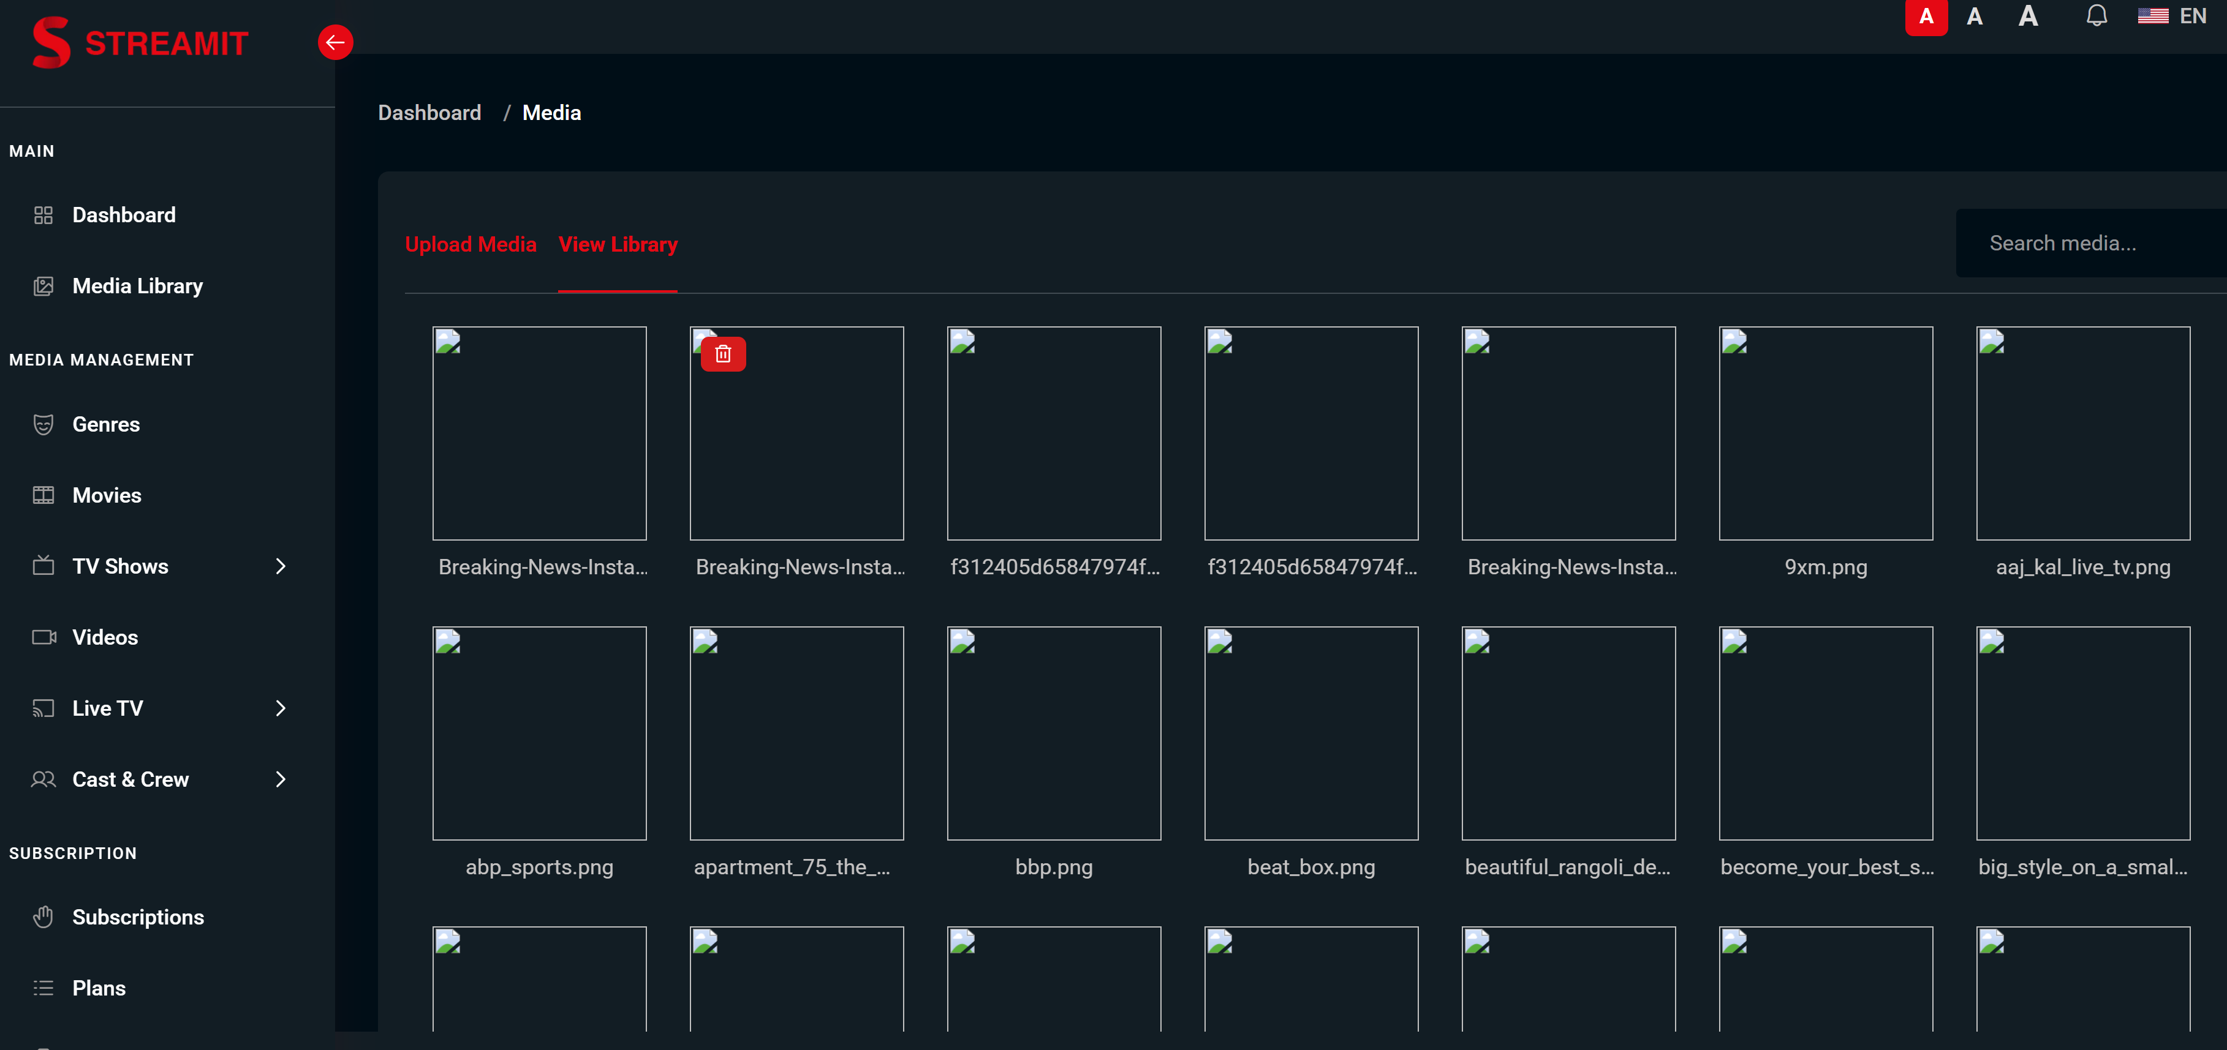Image resolution: width=2227 pixels, height=1050 pixels.
Task: Expand TV Shows submenu chevron
Action: (x=280, y=566)
